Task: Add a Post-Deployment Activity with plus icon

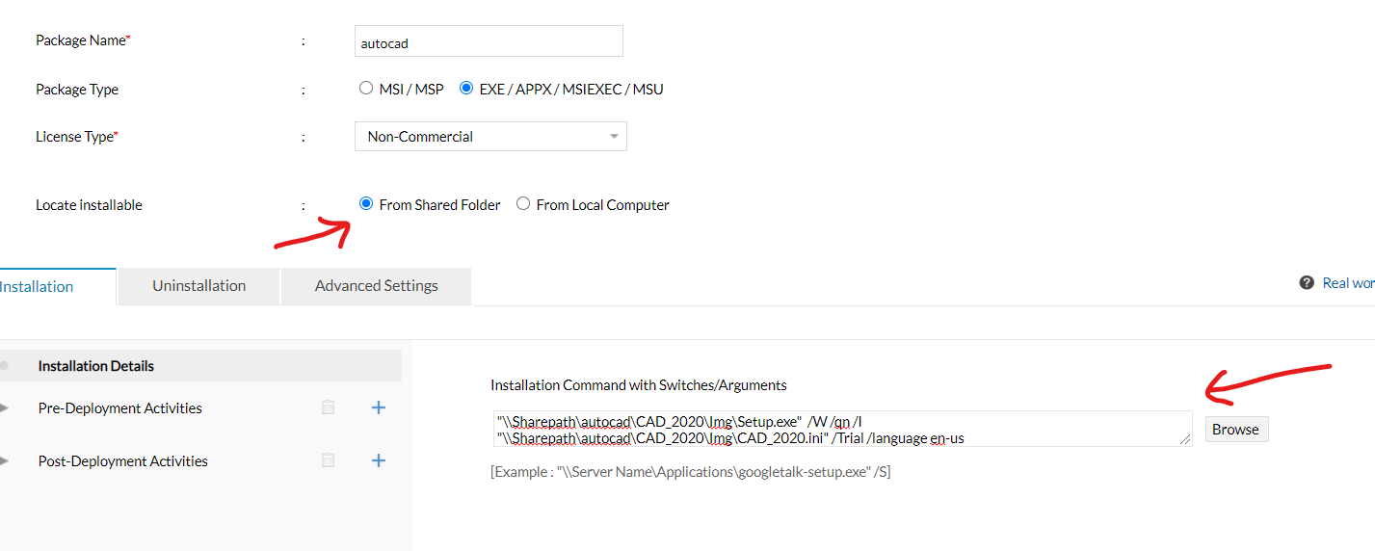Action: 379,460
